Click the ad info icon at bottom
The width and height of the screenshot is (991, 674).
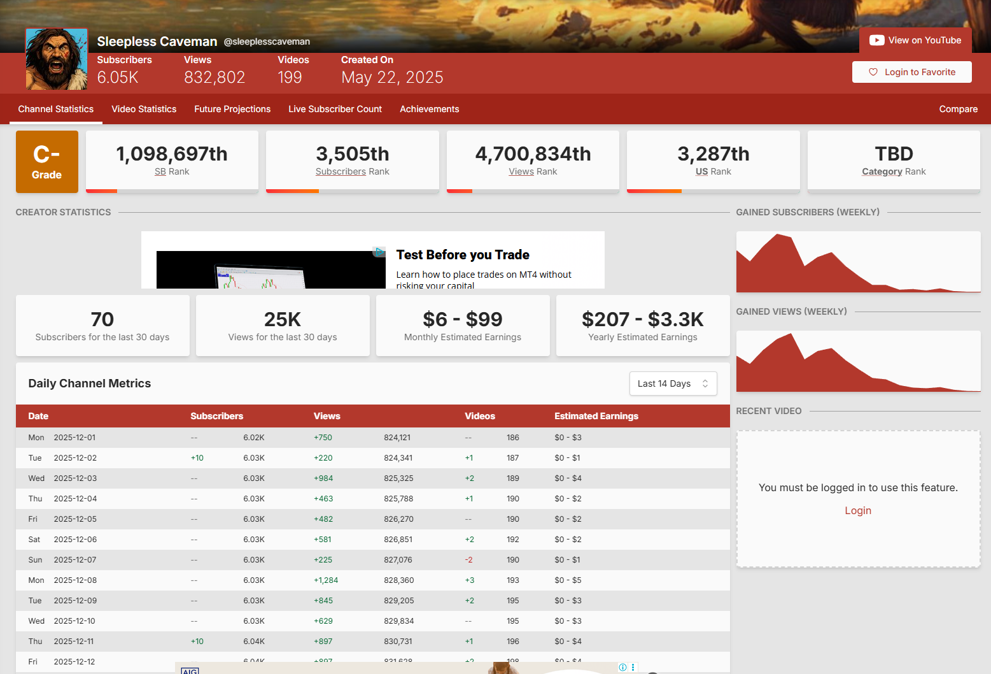622,667
